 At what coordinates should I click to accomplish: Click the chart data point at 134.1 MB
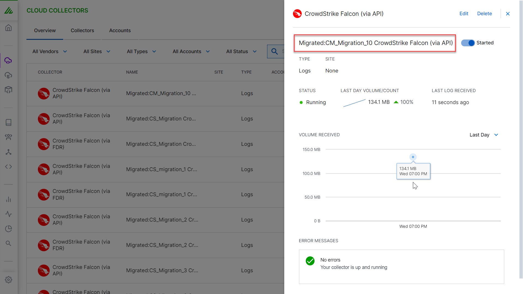click(413, 157)
